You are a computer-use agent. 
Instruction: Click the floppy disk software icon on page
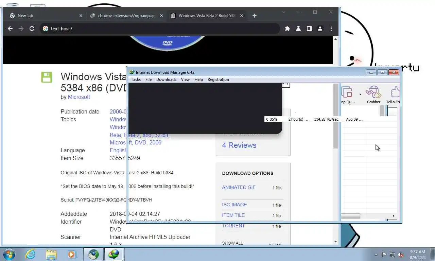point(47,77)
